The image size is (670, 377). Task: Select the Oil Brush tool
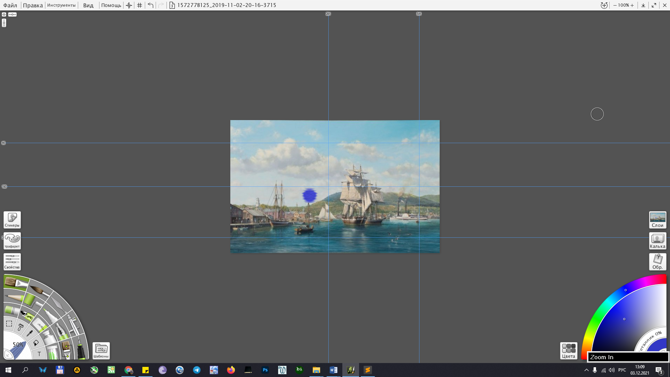click(16, 282)
